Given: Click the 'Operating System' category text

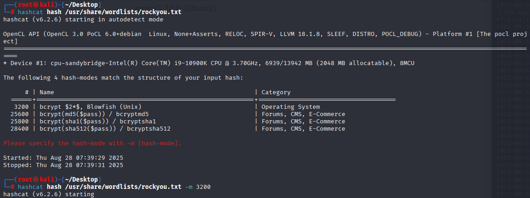Looking at the screenshot, I should 291,107.
